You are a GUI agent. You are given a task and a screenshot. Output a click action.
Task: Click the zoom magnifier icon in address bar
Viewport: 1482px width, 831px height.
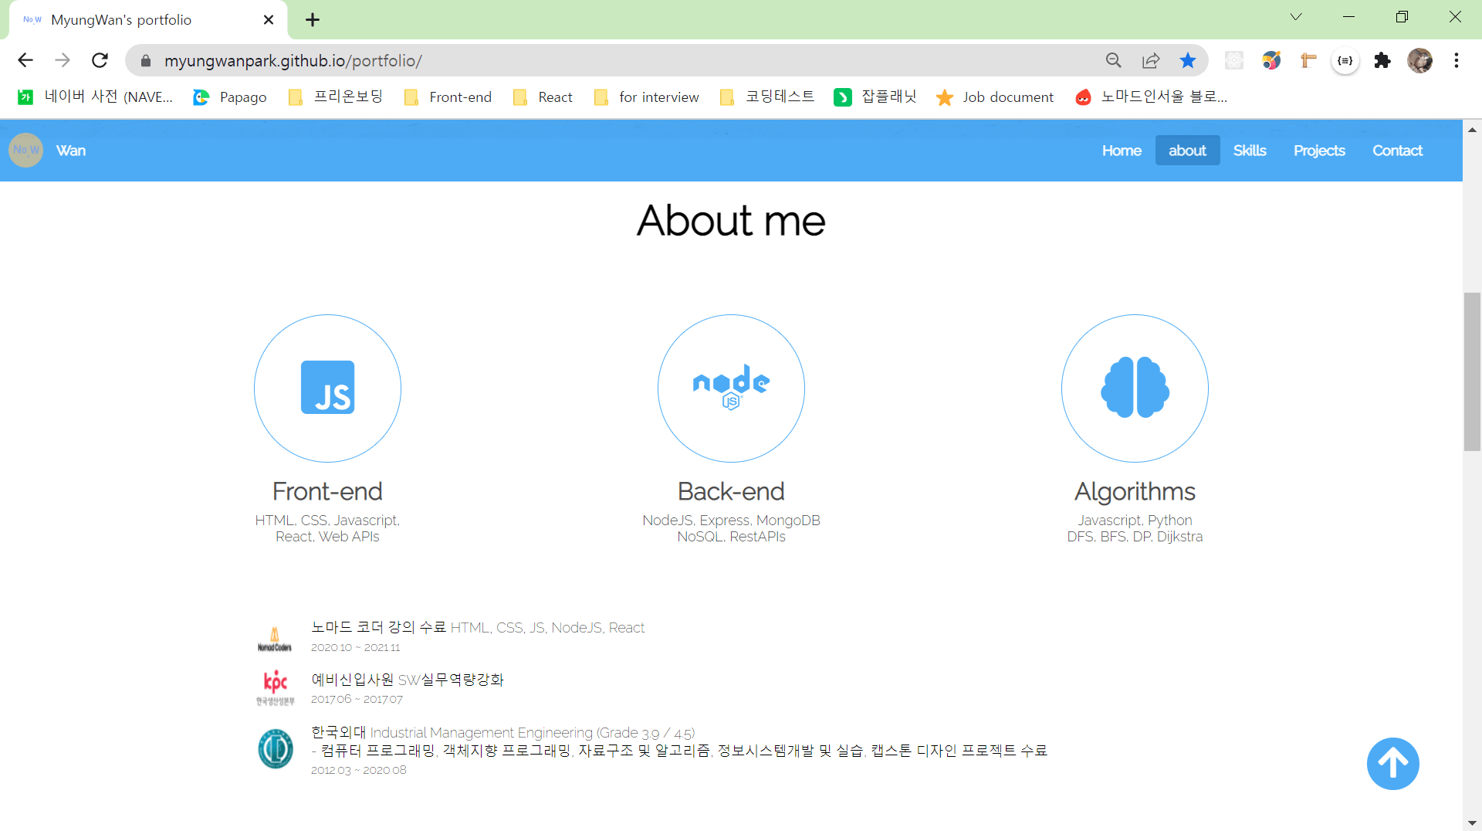(x=1113, y=60)
